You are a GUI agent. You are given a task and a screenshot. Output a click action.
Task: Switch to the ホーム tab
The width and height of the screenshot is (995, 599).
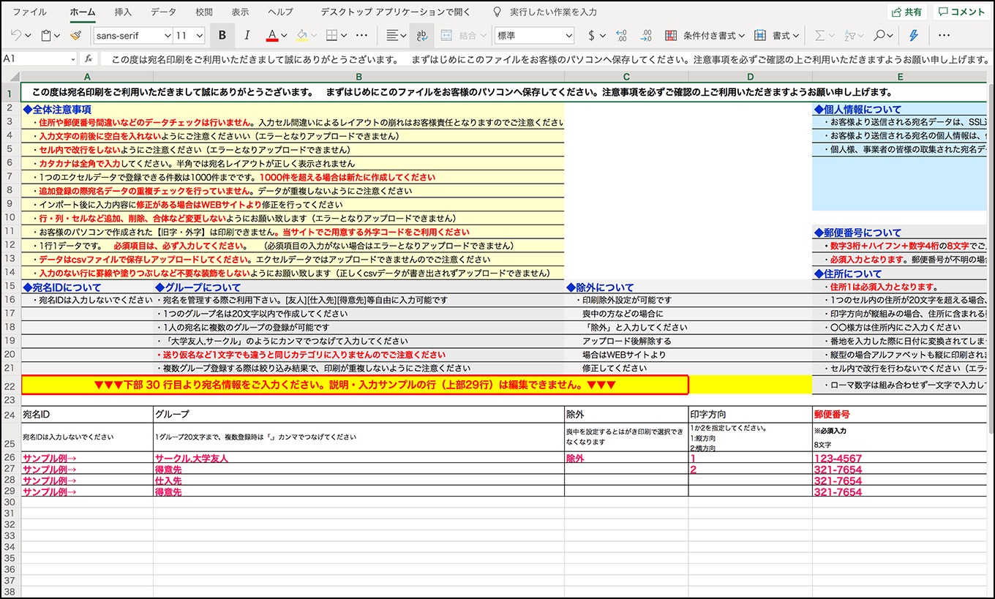82,12
